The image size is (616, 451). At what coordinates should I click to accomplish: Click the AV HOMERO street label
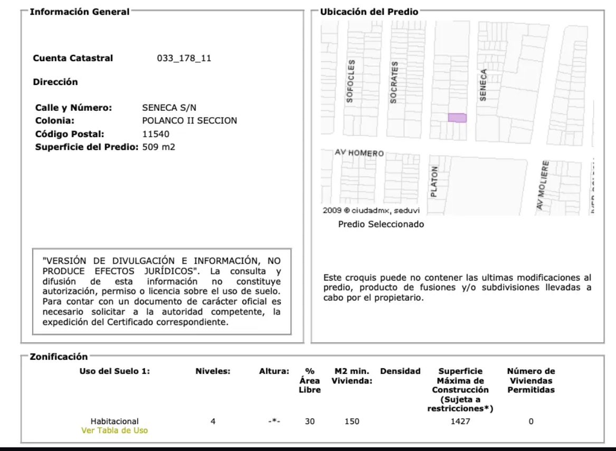[x=359, y=152]
